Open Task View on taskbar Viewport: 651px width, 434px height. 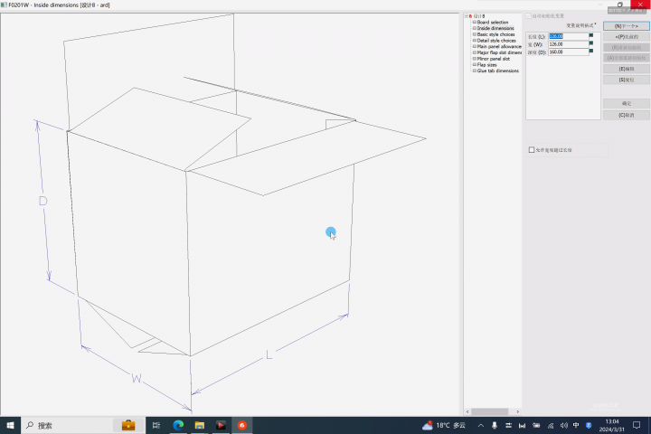point(156,425)
